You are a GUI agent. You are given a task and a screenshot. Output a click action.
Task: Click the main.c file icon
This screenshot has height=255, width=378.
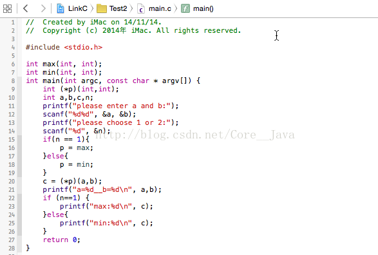[x=141, y=8]
